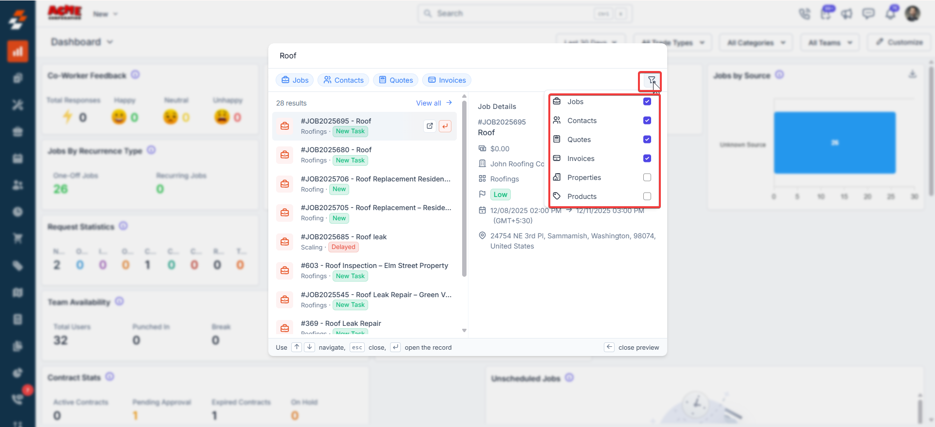Screen dimensions: 935x427
Task: Click Jobs by Source info icon
Action: click(x=780, y=75)
